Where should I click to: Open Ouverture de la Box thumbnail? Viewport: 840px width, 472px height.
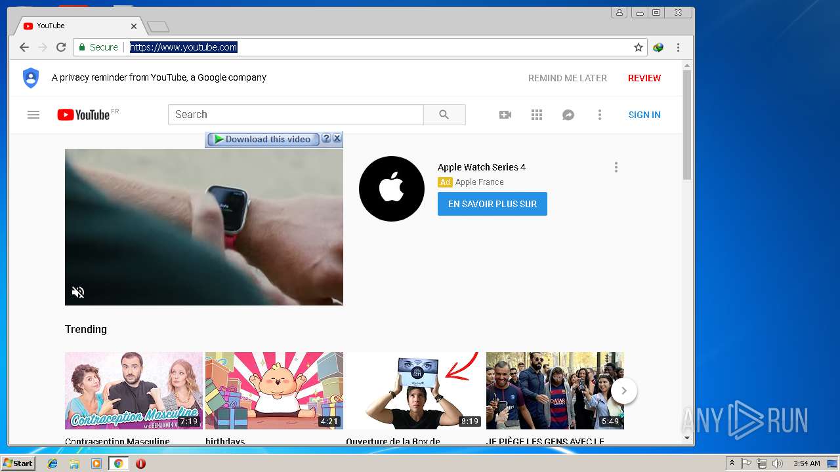click(415, 391)
